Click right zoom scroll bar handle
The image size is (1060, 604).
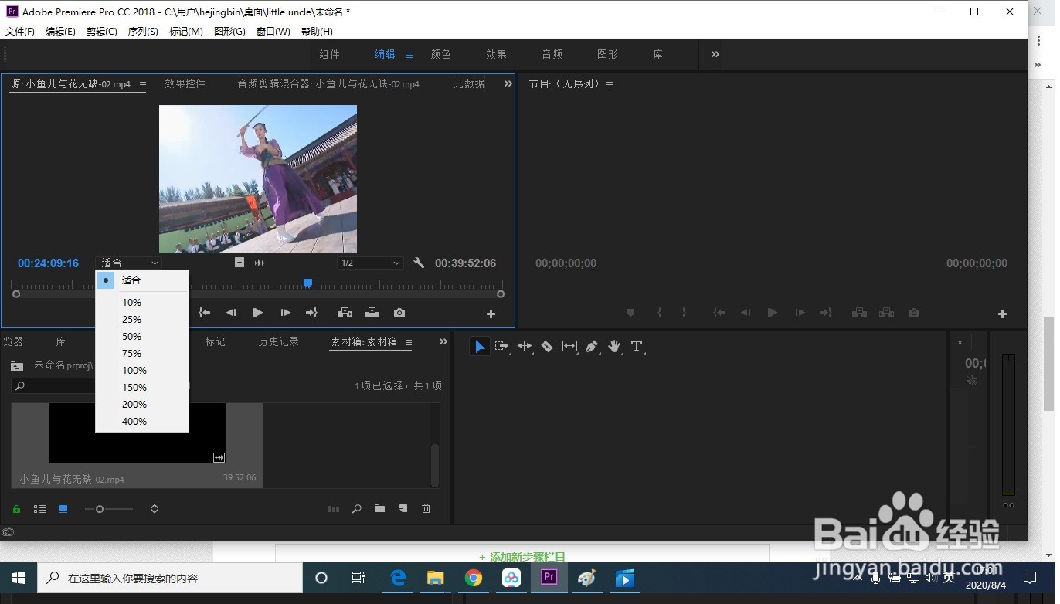tap(501, 294)
